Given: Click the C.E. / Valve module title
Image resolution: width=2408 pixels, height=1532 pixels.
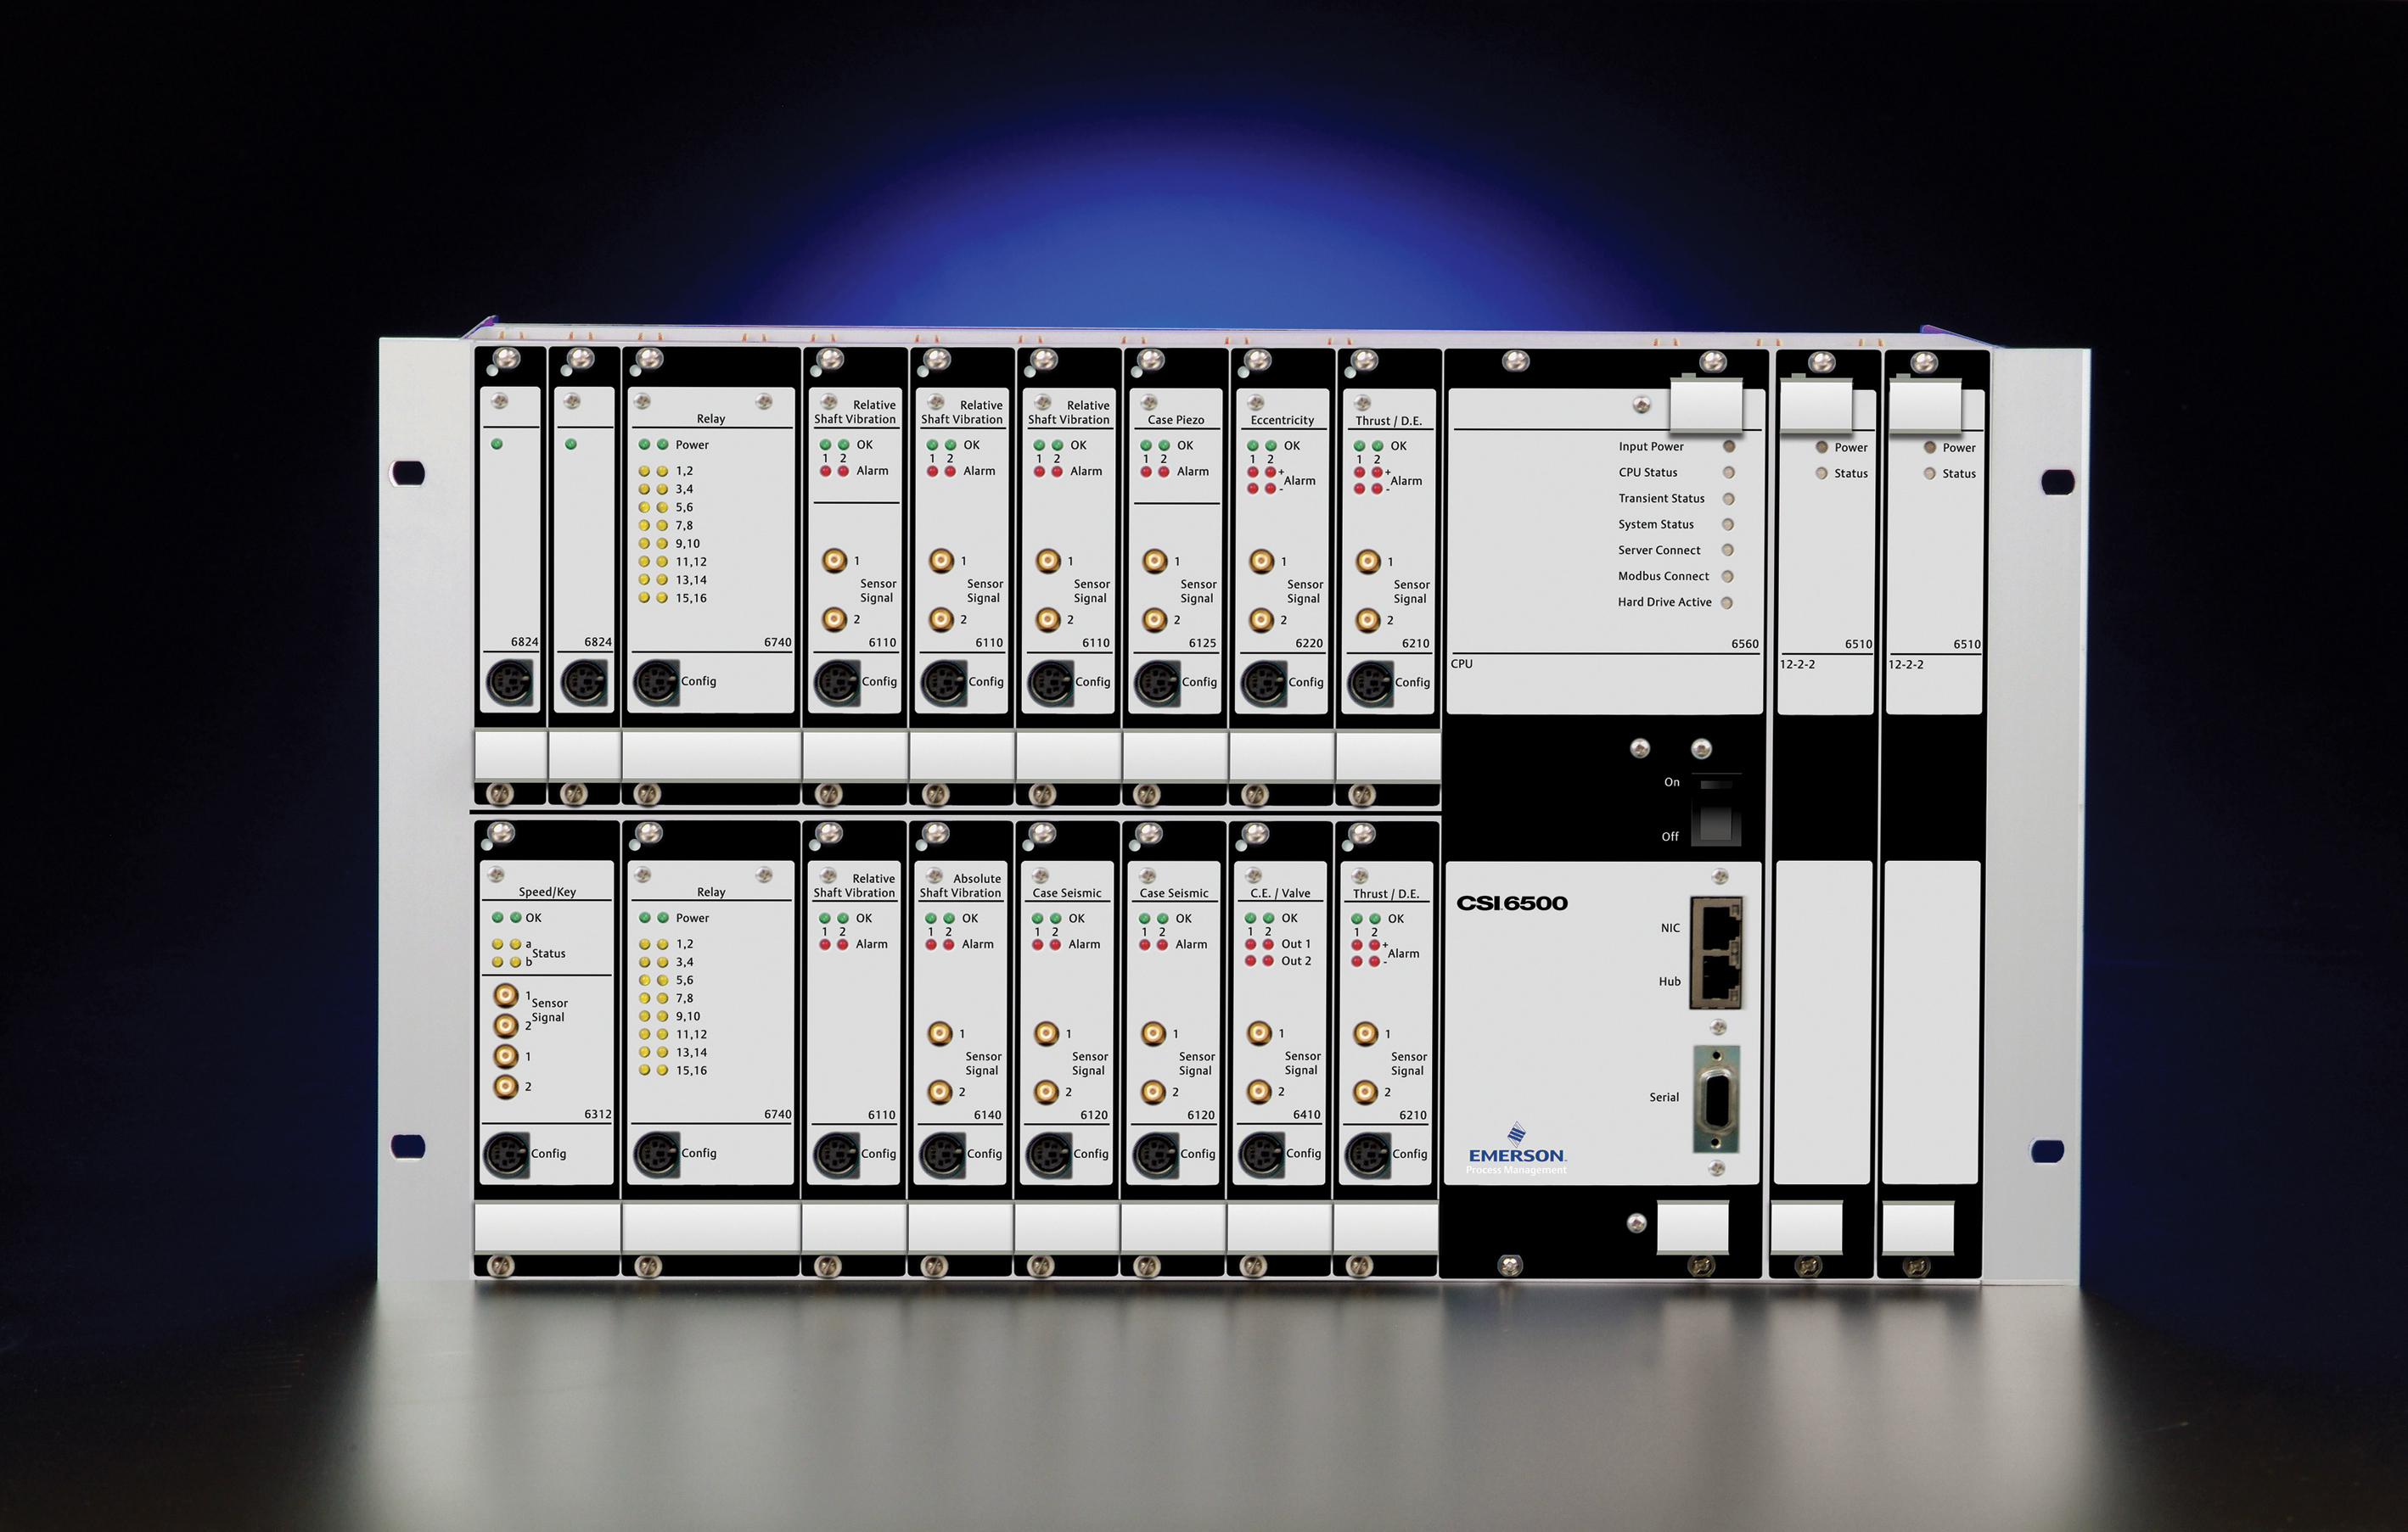Looking at the screenshot, I should point(1280,893).
